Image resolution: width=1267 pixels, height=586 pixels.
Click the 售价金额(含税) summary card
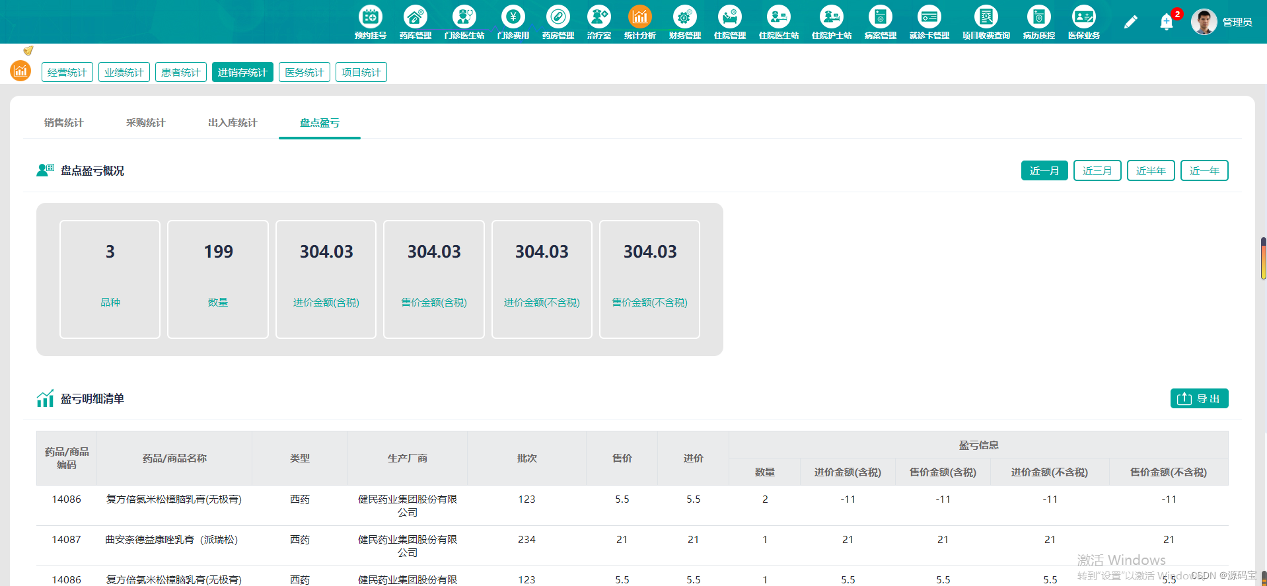(434, 279)
